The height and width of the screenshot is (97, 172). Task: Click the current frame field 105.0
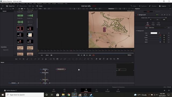(129, 55)
